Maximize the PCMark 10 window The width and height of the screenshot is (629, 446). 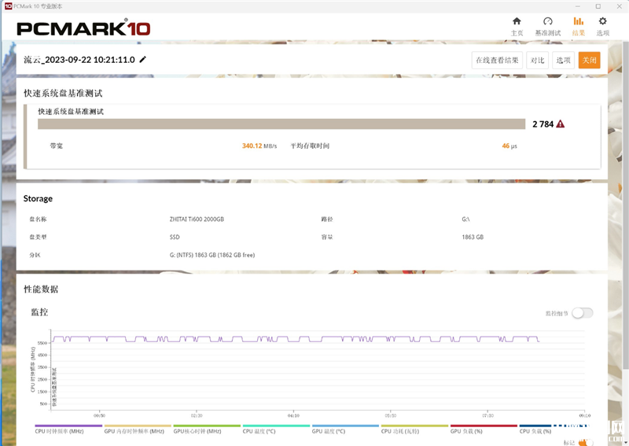pos(598,6)
